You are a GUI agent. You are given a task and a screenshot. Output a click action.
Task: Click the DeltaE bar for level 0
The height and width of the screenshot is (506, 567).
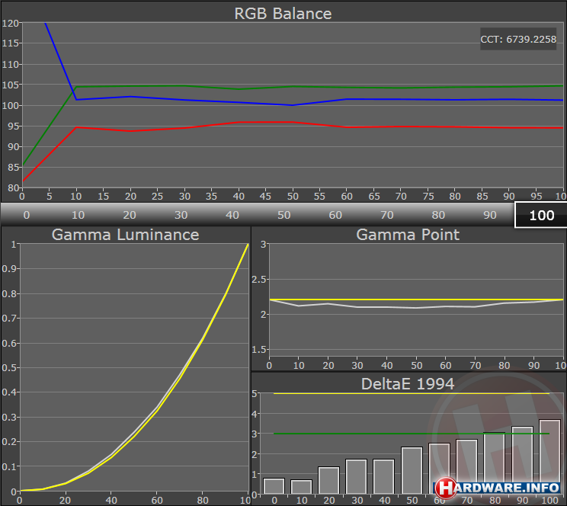274,486
